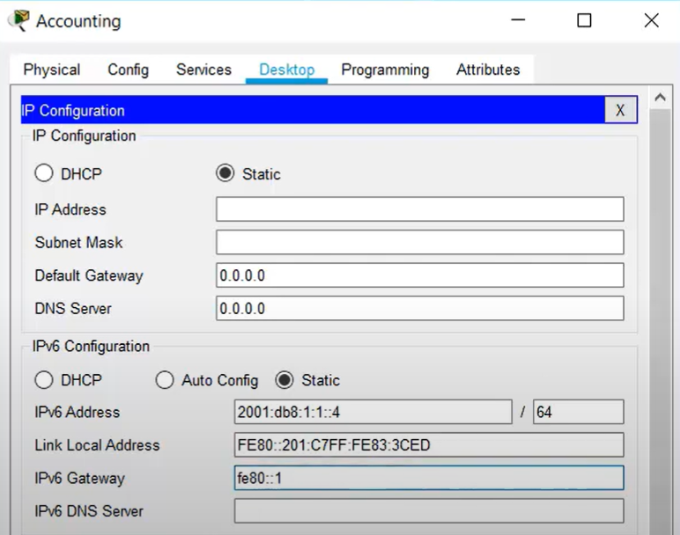Click the vertical scrollbar track
This screenshot has height=535, width=680.
(660, 320)
